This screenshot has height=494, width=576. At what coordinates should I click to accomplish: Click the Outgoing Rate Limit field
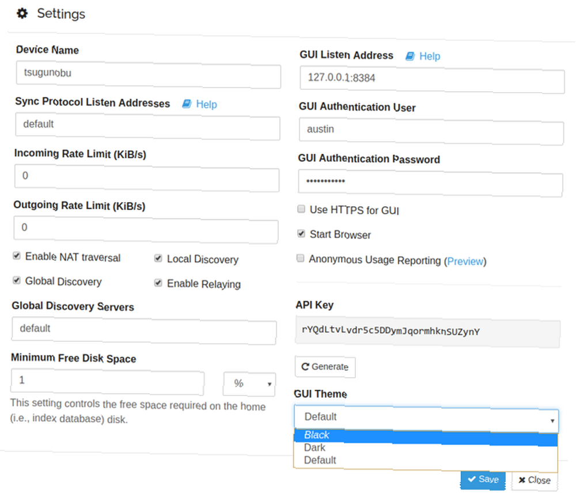(x=146, y=230)
